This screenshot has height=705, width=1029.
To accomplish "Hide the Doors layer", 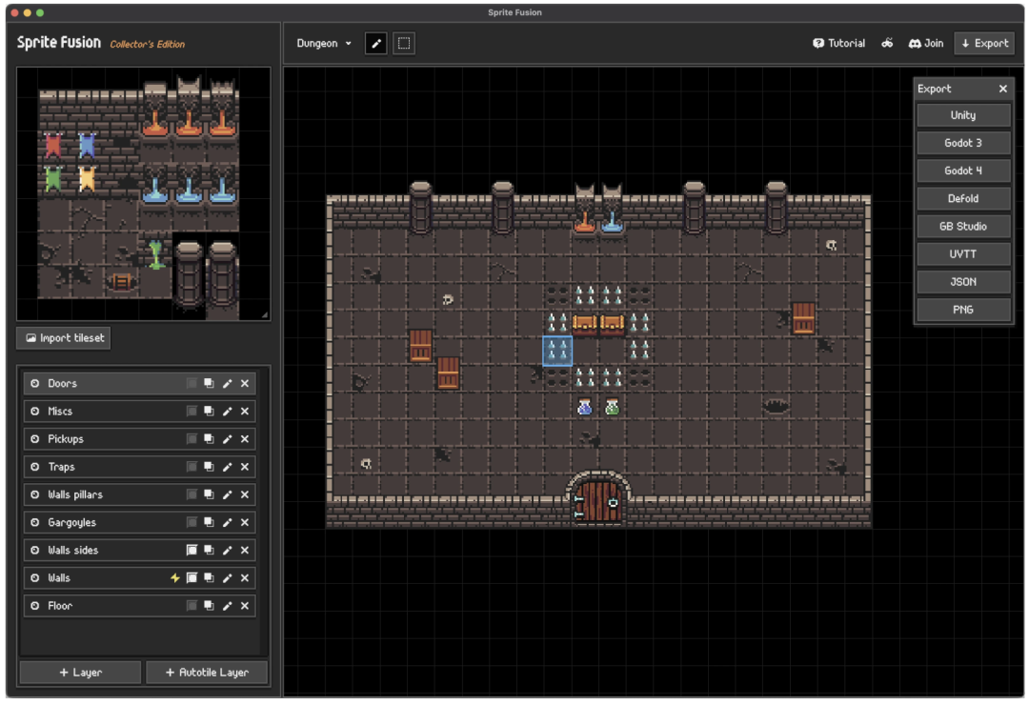I will pos(35,383).
